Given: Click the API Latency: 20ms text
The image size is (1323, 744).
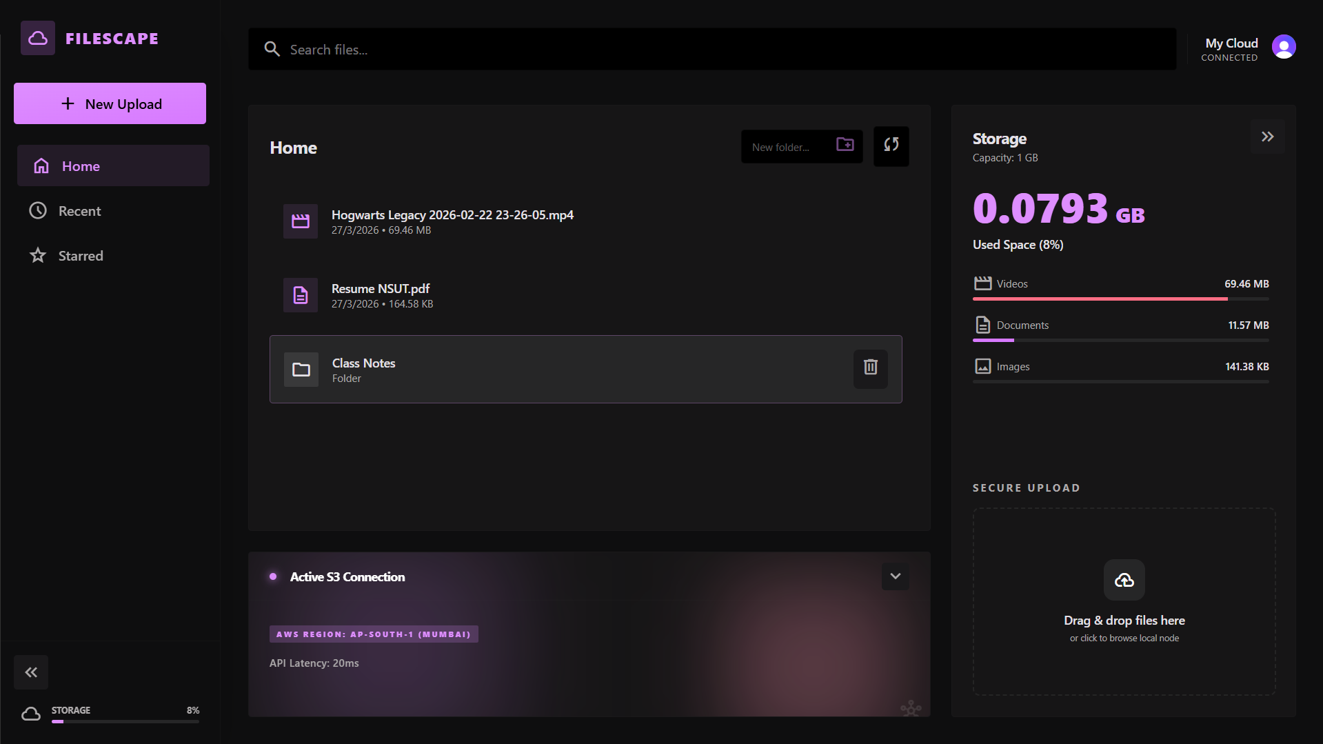Looking at the screenshot, I should (x=314, y=663).
